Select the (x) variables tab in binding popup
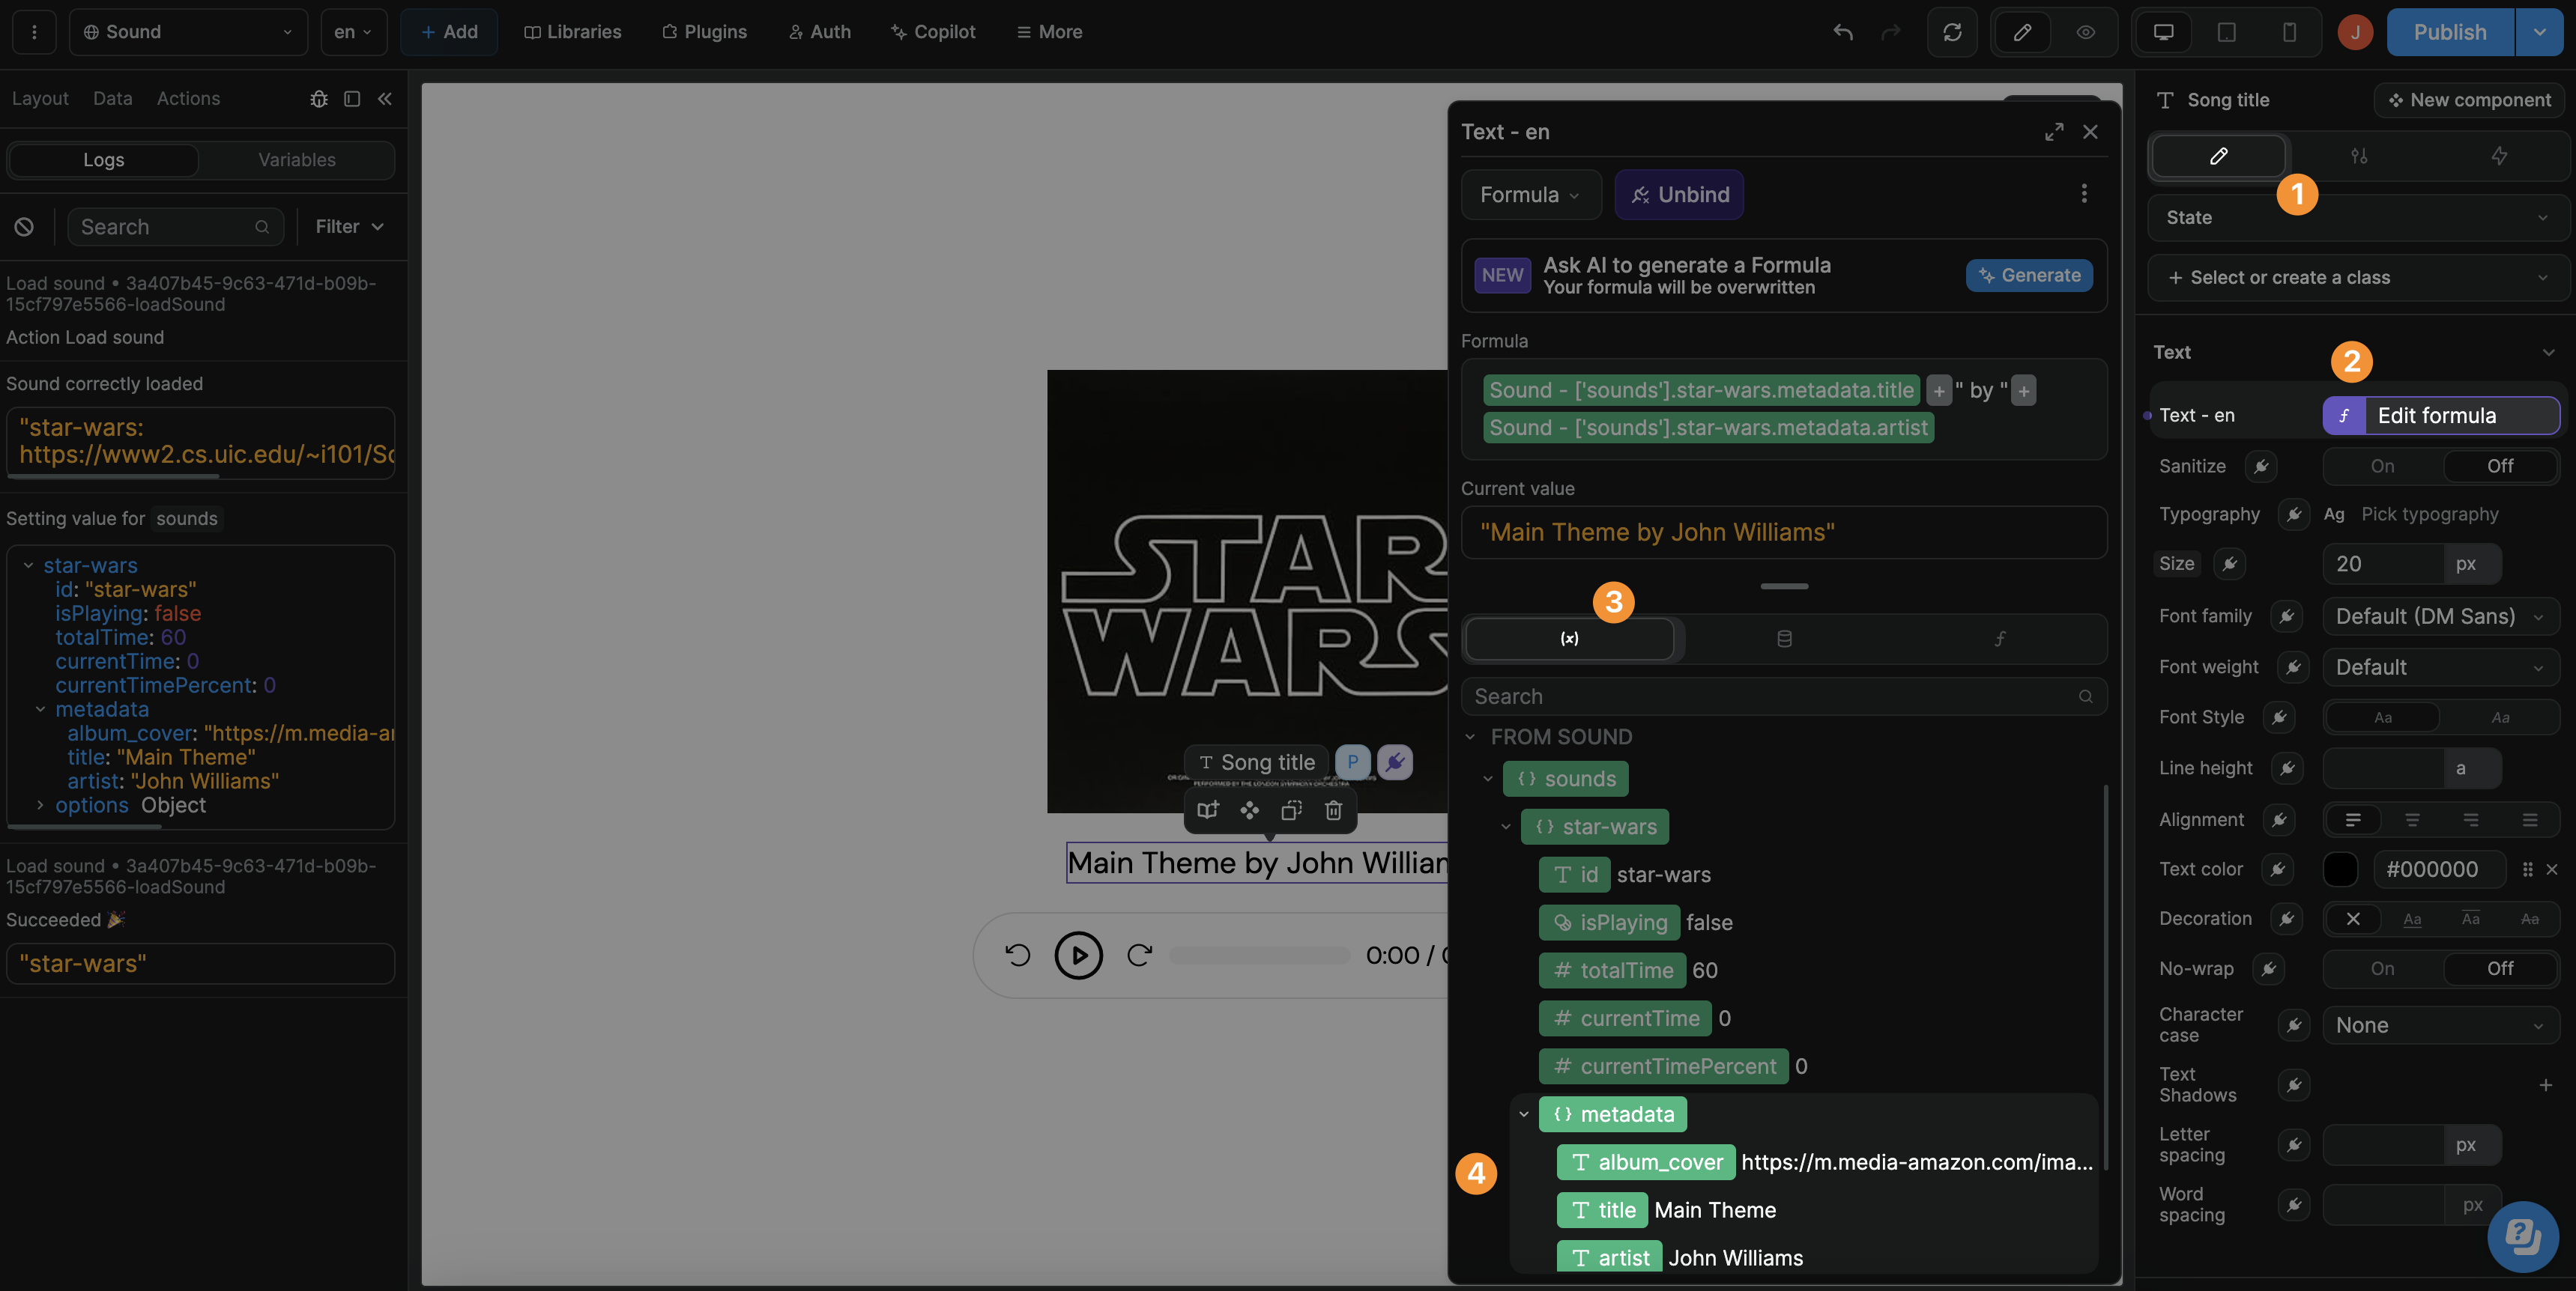 [1569, 639]
